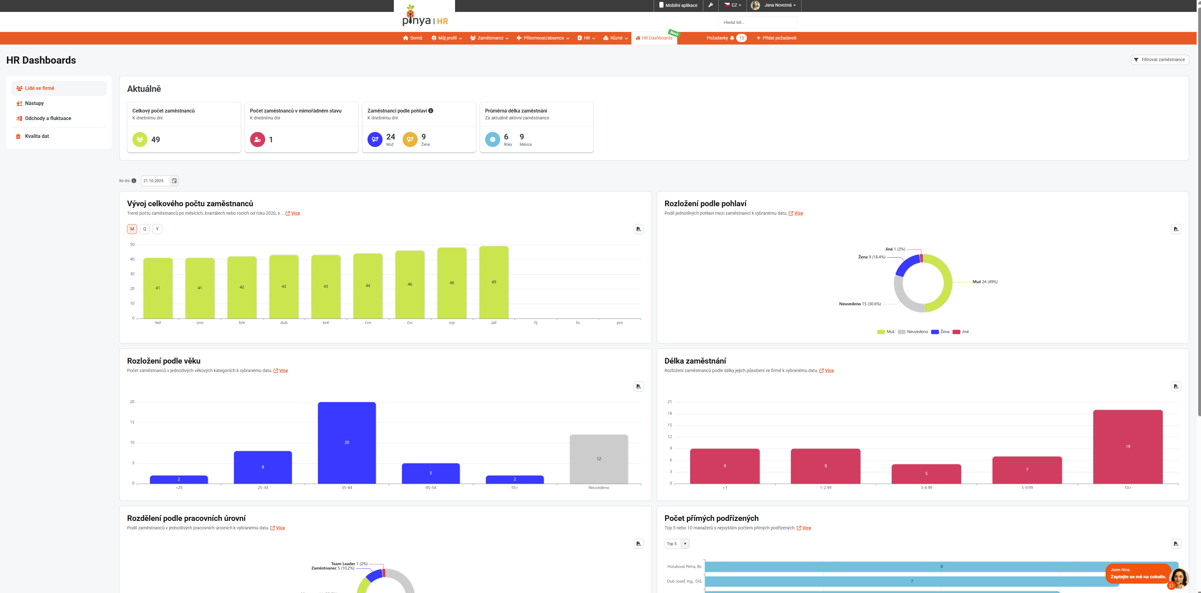Click the house icon next to Domů

coord(406,38)
